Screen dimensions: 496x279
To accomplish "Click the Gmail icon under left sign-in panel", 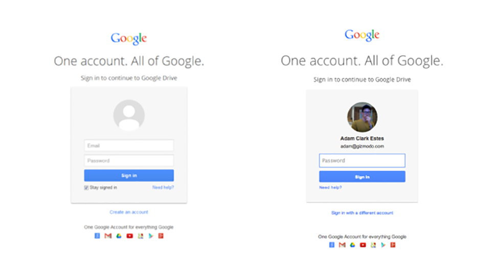I will pos(108,236).
